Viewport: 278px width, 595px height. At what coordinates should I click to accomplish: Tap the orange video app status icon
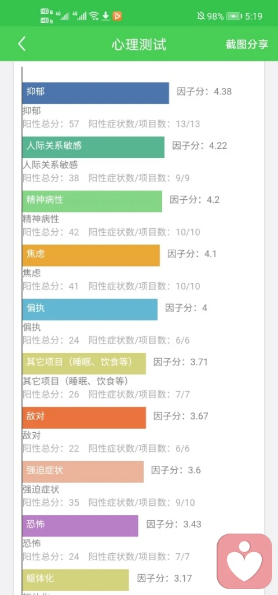(117, 16)
